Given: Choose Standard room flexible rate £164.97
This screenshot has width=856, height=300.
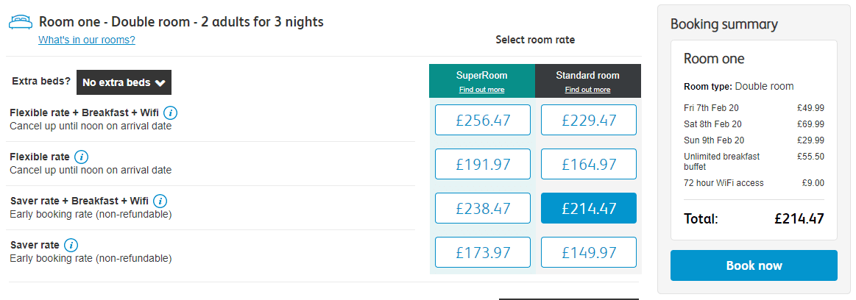Looking at the screenshot, I should [x=589, y=164].
